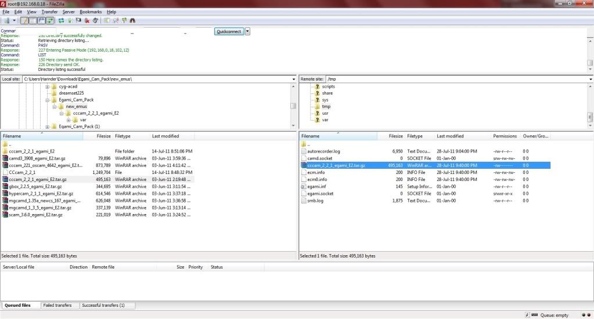Image resolution: width=594 pixels, height=319 pixels.
Task: Select remote file ecm0.info
Action: (317, 180)
